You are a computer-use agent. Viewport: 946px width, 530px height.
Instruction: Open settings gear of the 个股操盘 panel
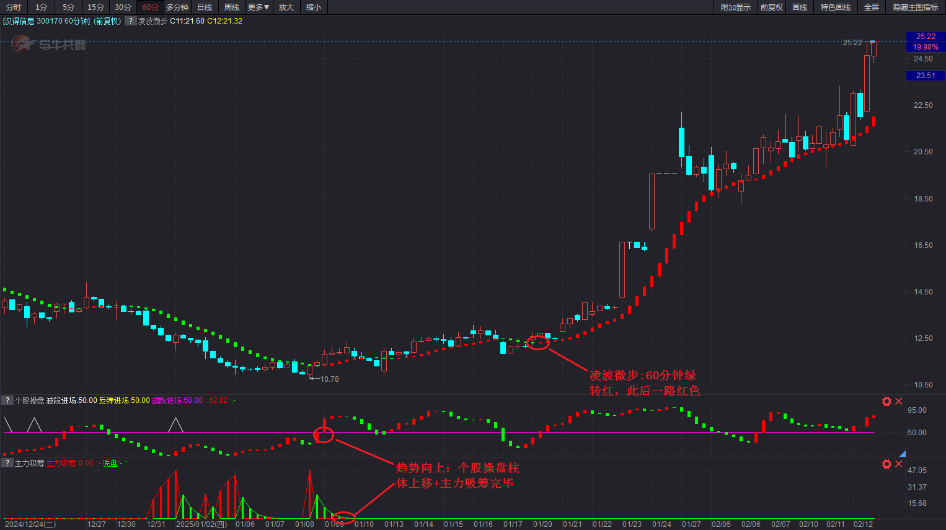coord(886,401)
